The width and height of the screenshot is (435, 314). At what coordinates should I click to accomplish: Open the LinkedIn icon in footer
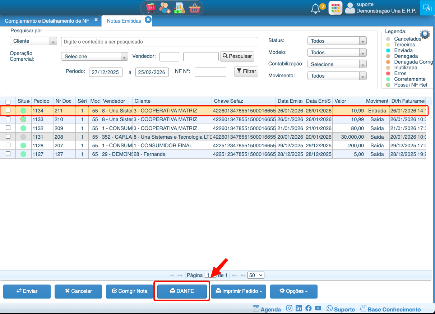tap(299, 308)
